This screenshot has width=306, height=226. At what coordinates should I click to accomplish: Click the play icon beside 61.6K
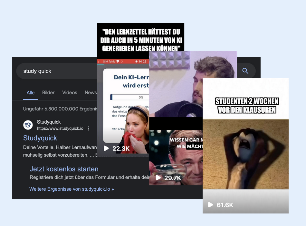click(211, 205)
